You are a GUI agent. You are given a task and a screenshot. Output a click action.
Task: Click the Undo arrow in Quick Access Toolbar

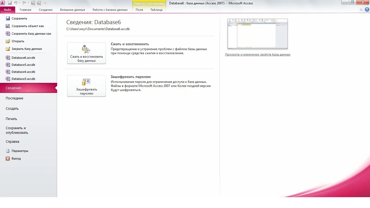click(x=15, y=3)
